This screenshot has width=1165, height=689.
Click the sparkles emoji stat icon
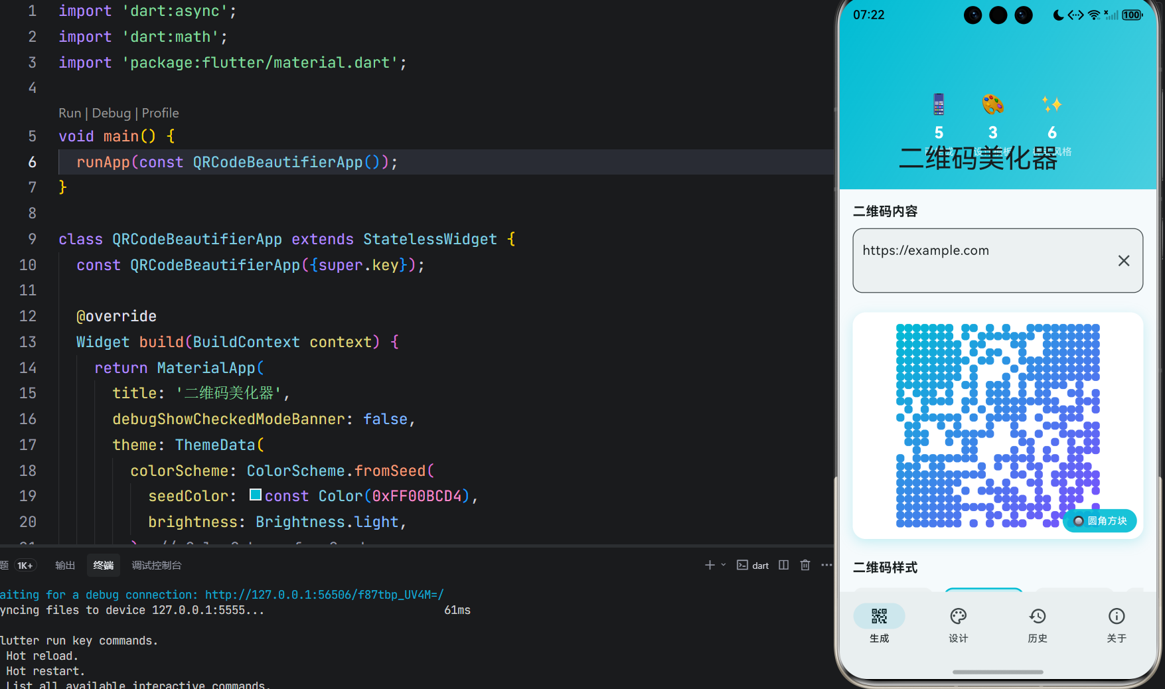[1051, 104]
